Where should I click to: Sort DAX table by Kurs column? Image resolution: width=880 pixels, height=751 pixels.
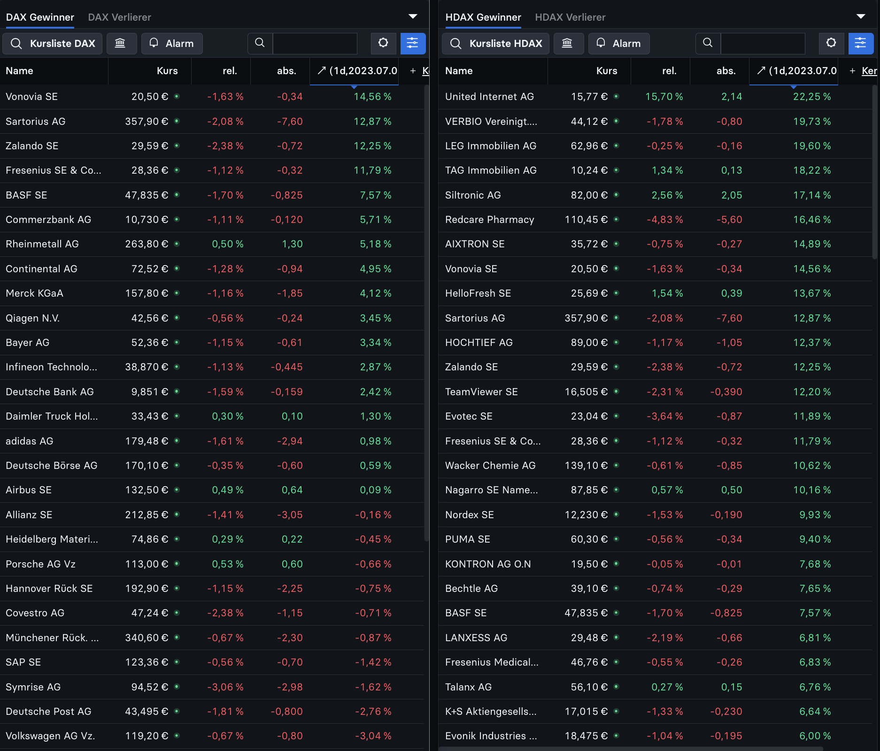pyautogui.click(x=150, y=71)
